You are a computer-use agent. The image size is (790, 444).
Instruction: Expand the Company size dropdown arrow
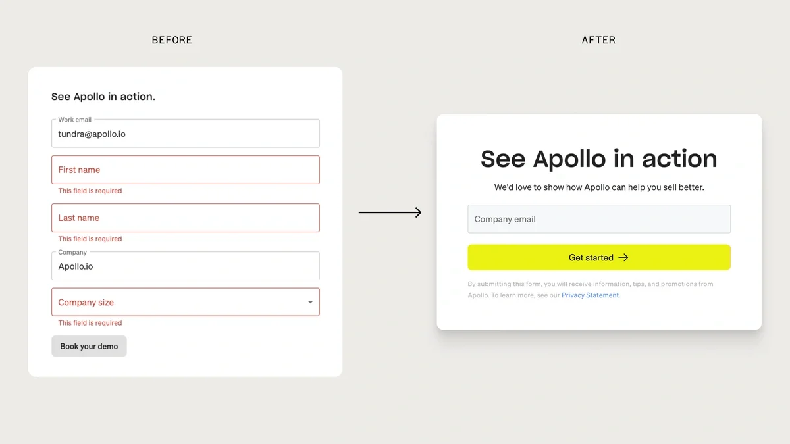[x=311, y=303]
